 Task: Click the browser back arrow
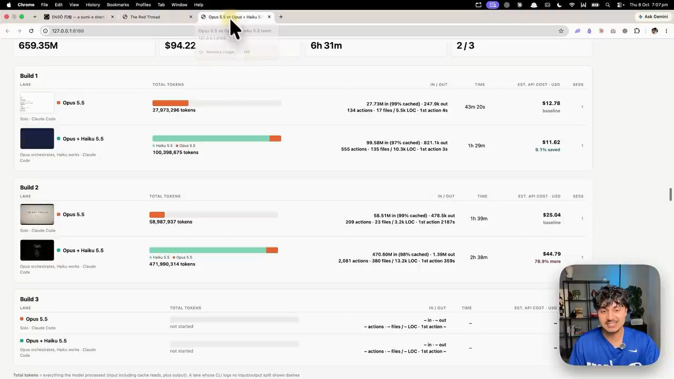click(7, 31)
